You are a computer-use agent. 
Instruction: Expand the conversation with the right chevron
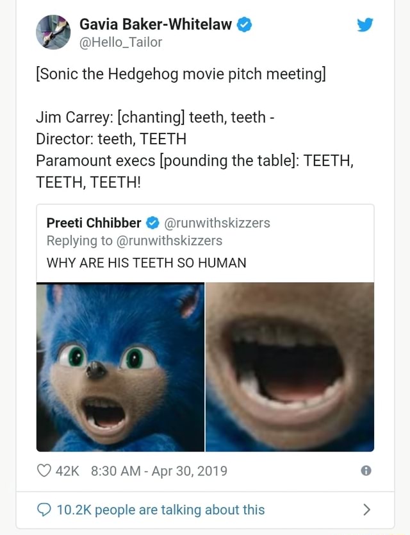pyautogui.click(x=366, y=509)
